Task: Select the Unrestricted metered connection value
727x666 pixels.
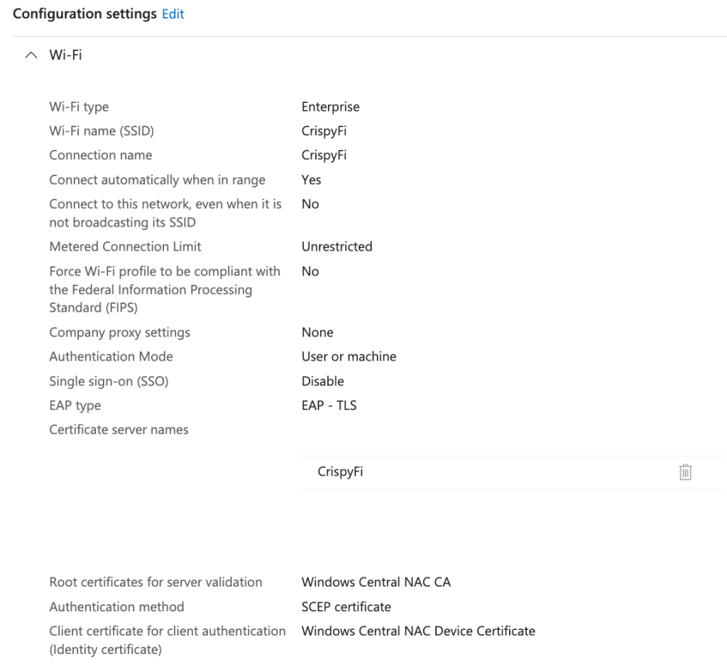Action: 337,247
